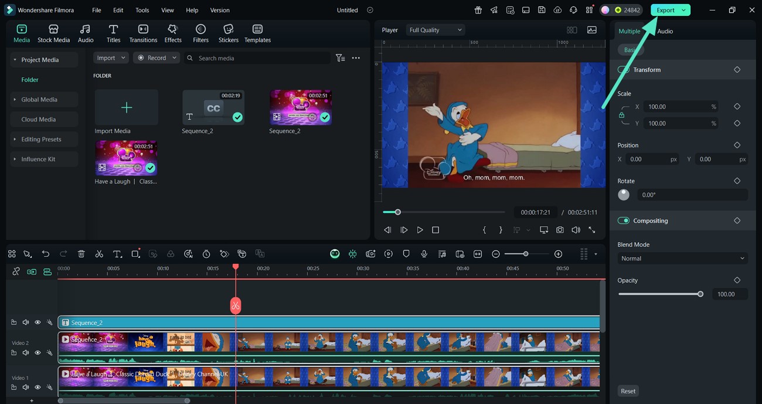Viewport: 762px width, 404px height.
Task: Click the undo arrow in timeline toolbar
Action: point(45,254)
